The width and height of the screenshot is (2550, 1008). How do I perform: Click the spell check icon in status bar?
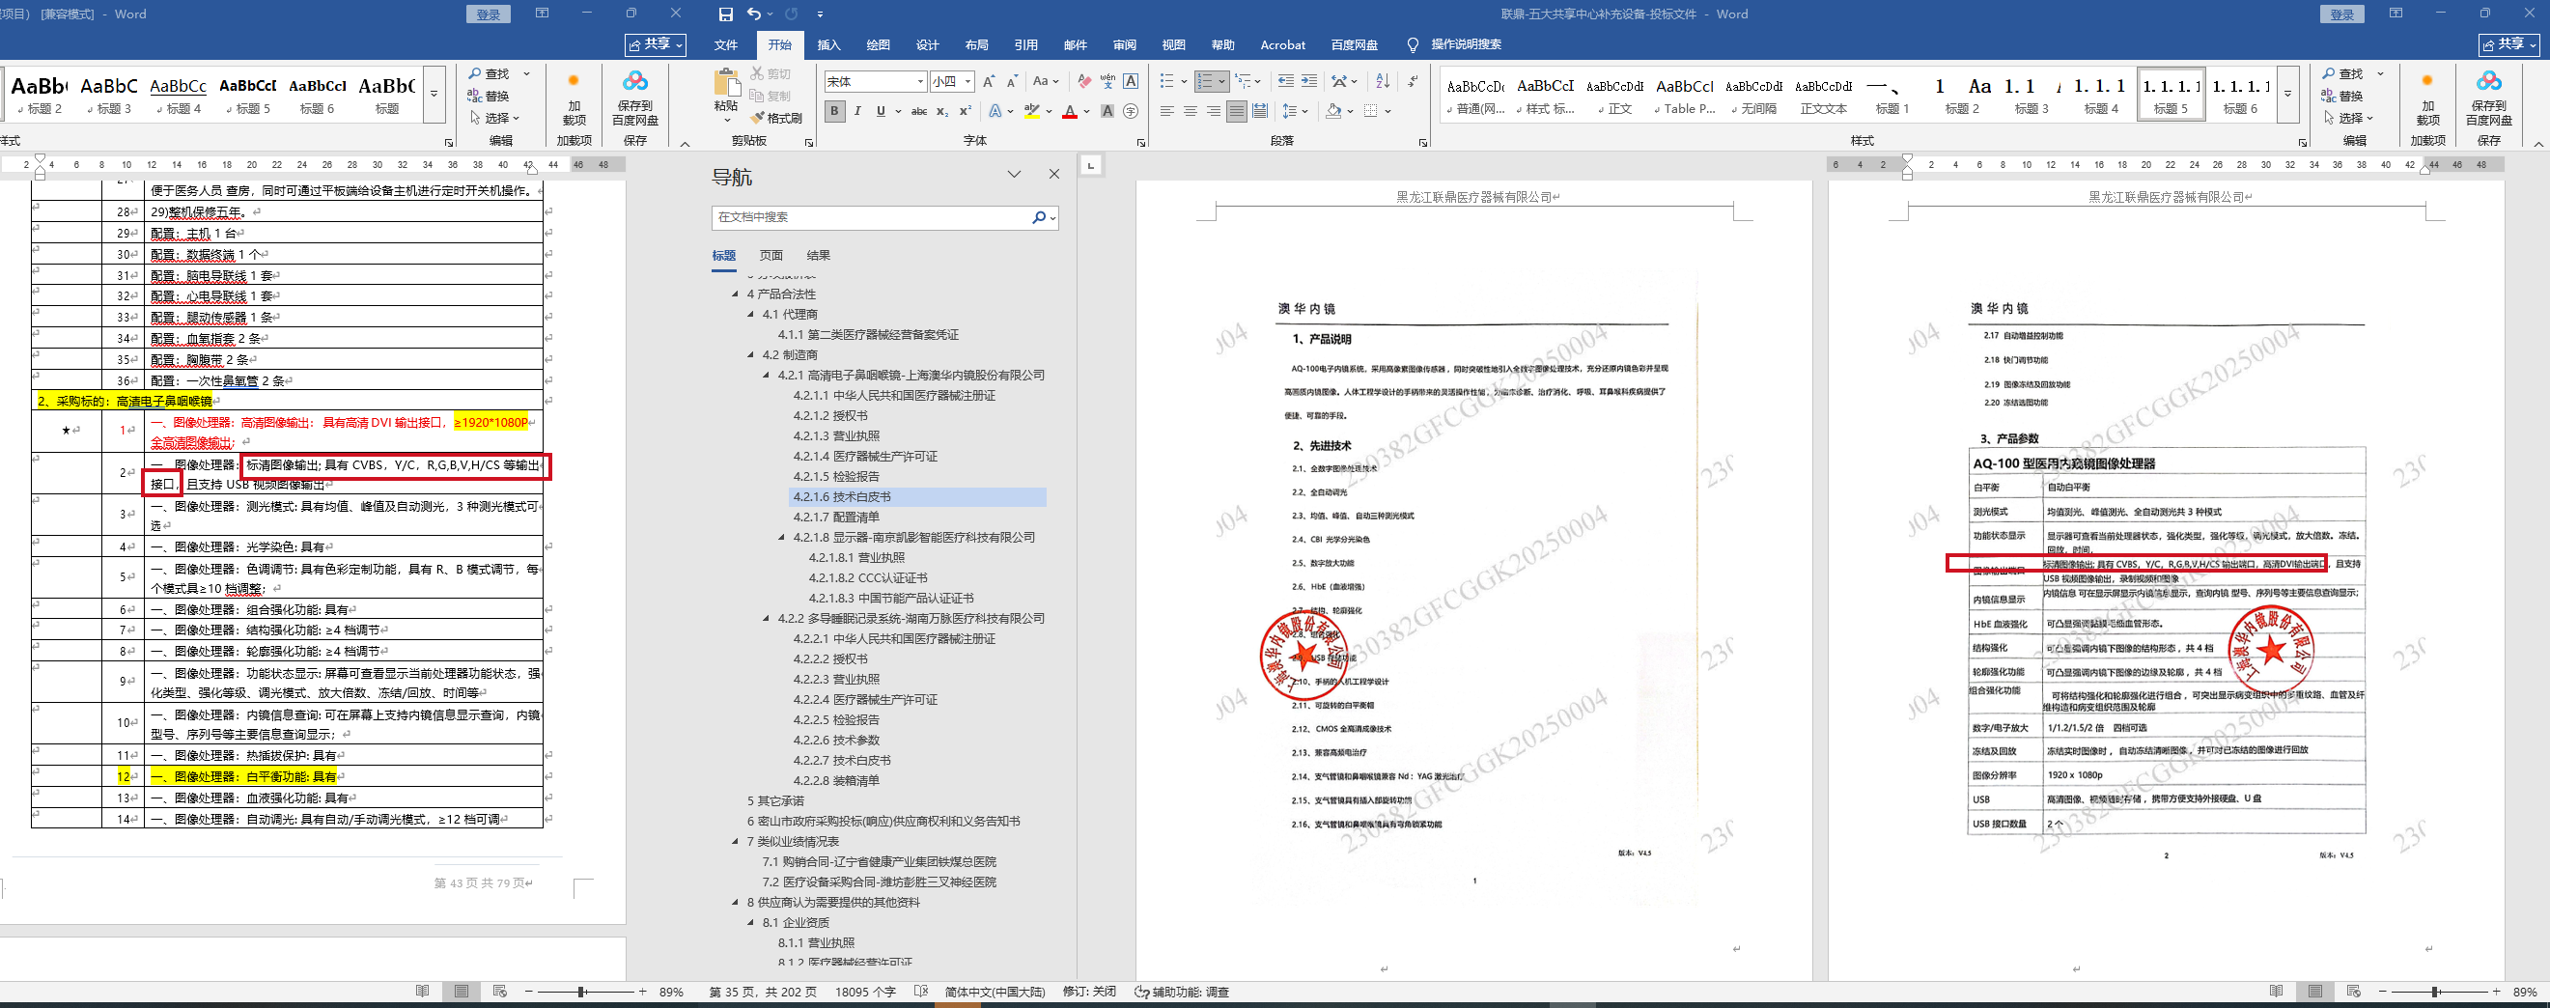920,992
